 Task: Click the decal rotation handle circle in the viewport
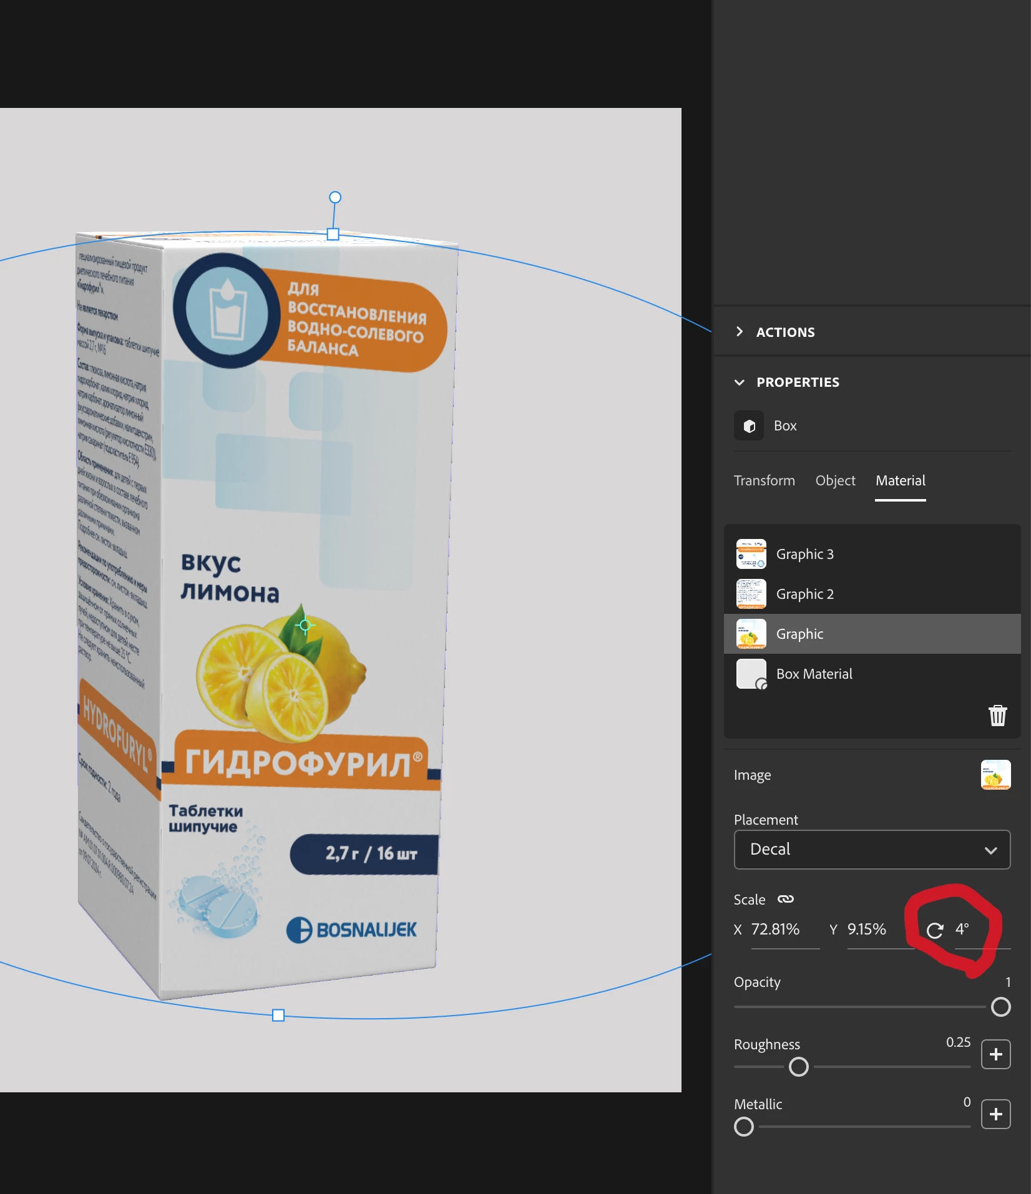point(335,197)
